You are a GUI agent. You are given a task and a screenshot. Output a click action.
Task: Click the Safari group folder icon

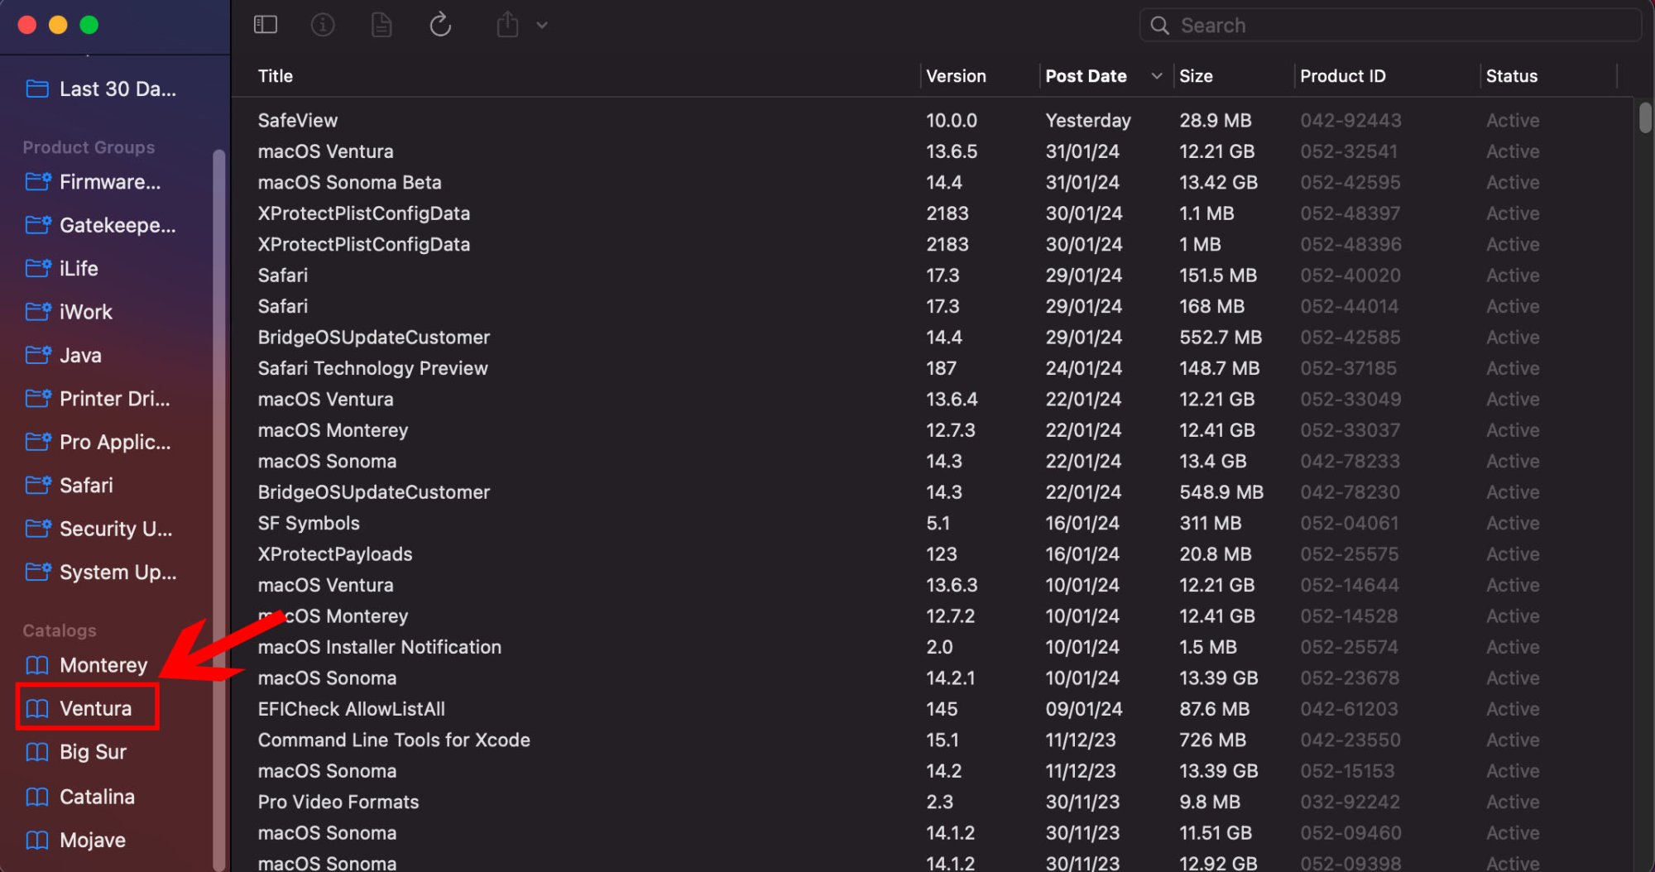point(38,485)
